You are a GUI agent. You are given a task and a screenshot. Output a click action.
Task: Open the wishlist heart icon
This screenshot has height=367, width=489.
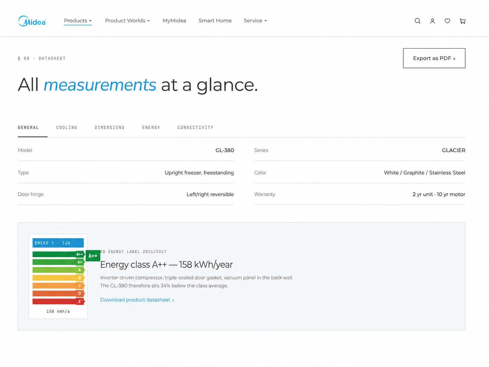tap(447, 21)
